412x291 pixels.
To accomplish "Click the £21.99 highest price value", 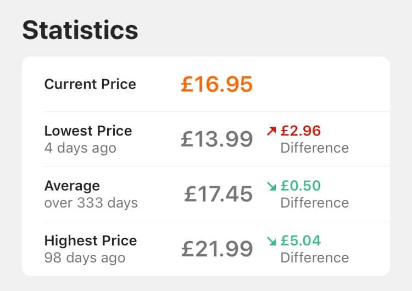I will [217, 249].
